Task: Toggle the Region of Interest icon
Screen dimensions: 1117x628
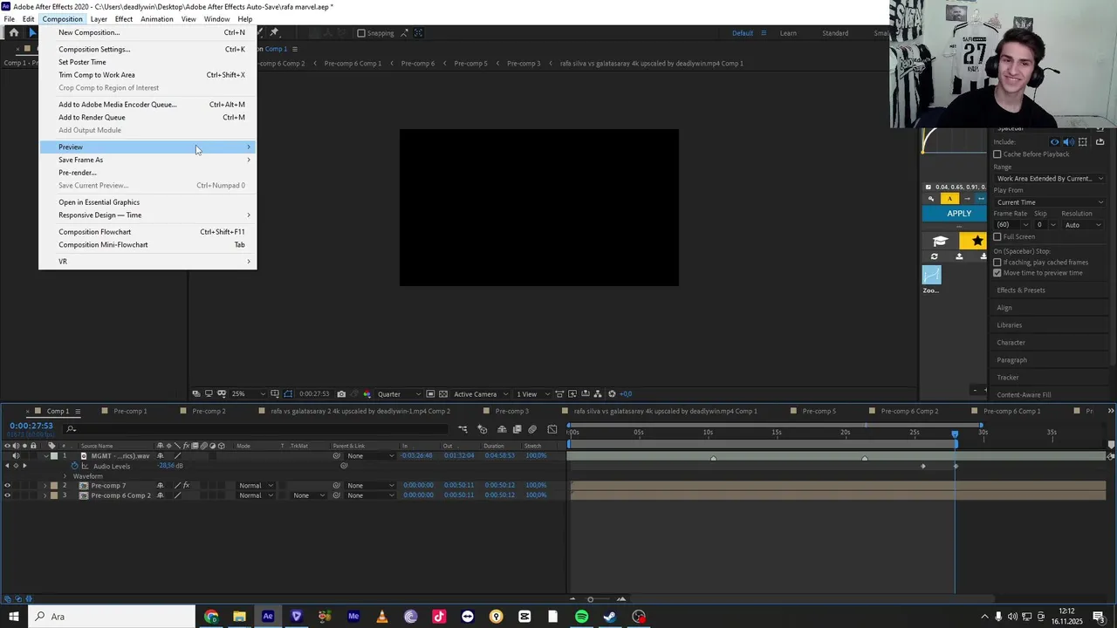Action: (x=430, y=394)
